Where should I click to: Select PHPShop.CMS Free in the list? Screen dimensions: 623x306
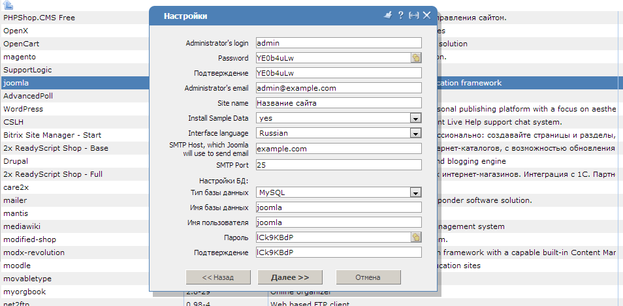point(39,18)
